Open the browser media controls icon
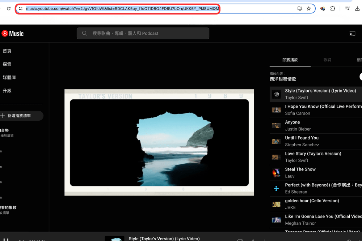 347,9
